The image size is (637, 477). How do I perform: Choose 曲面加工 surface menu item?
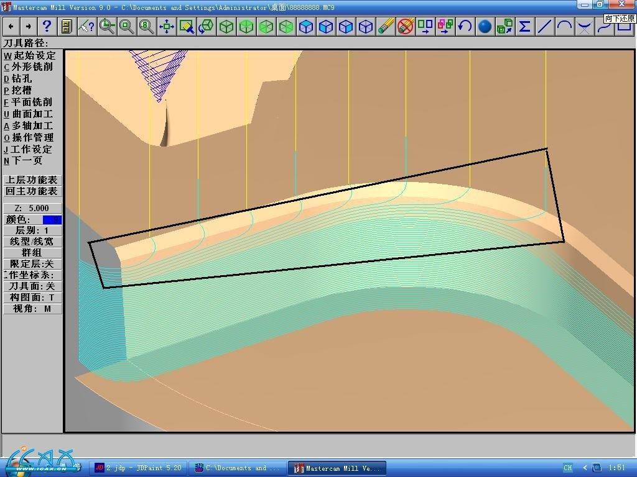[29, 114]
